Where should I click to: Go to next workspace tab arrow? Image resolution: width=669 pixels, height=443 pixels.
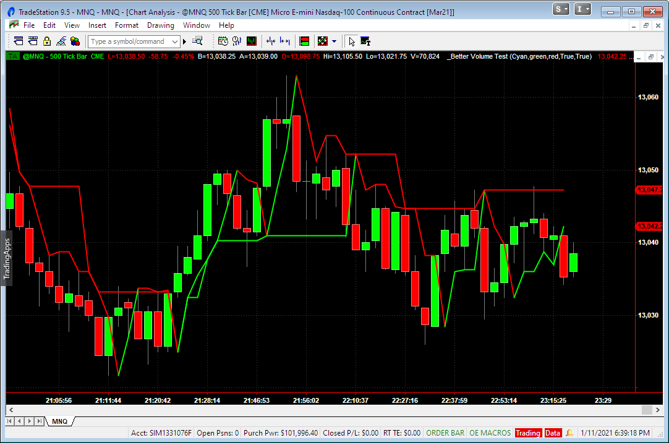tap(29, 421)
